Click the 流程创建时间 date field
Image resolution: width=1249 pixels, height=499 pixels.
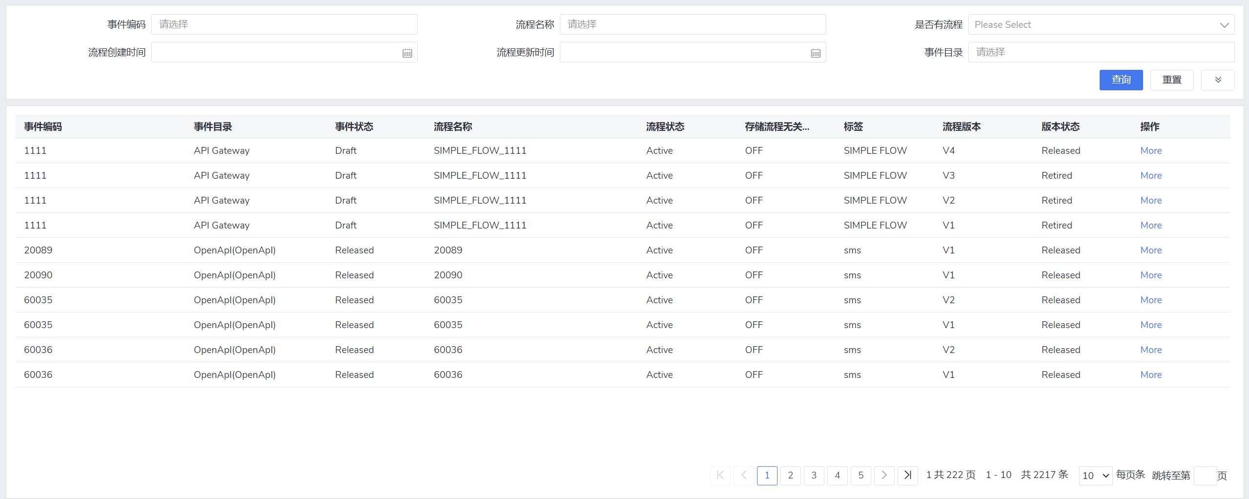pos(284,52)
